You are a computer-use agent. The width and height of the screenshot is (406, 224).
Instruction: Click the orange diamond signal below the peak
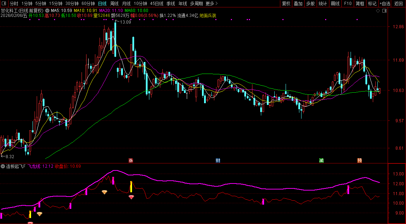[x=105, y=192]
